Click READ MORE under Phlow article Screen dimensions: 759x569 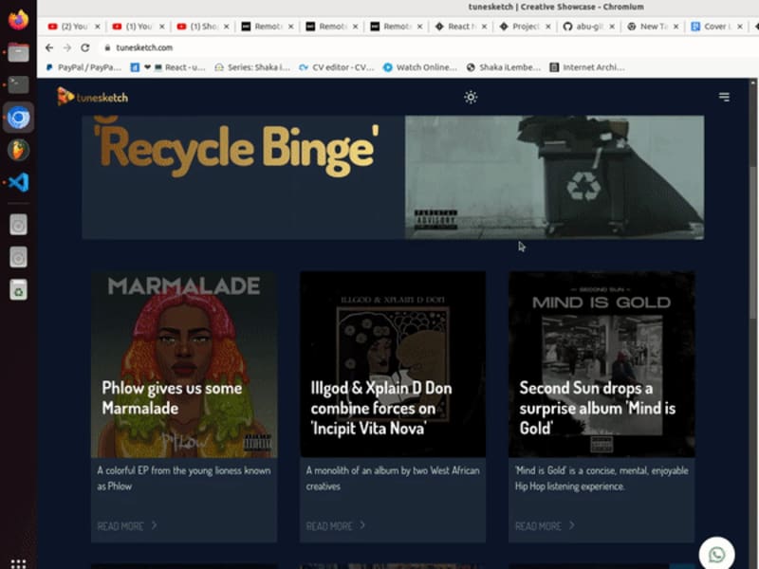[x=120, y=526]
